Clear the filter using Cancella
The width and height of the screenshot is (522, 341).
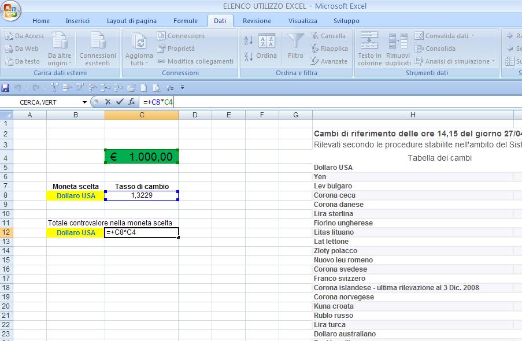tap(330, 35)
